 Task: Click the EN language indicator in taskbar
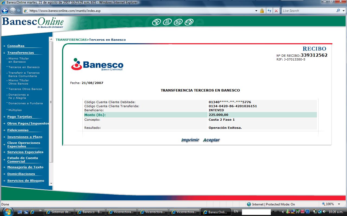236,211
